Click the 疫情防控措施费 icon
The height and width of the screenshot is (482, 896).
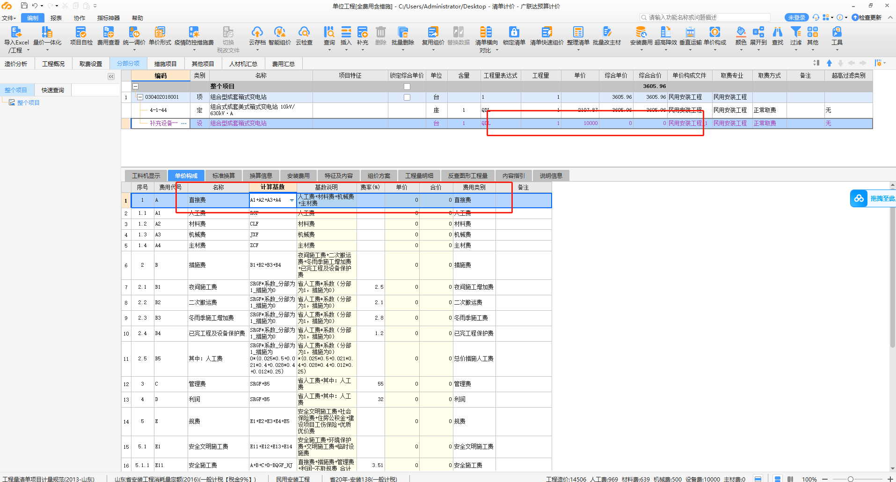[x=194, y=32]
